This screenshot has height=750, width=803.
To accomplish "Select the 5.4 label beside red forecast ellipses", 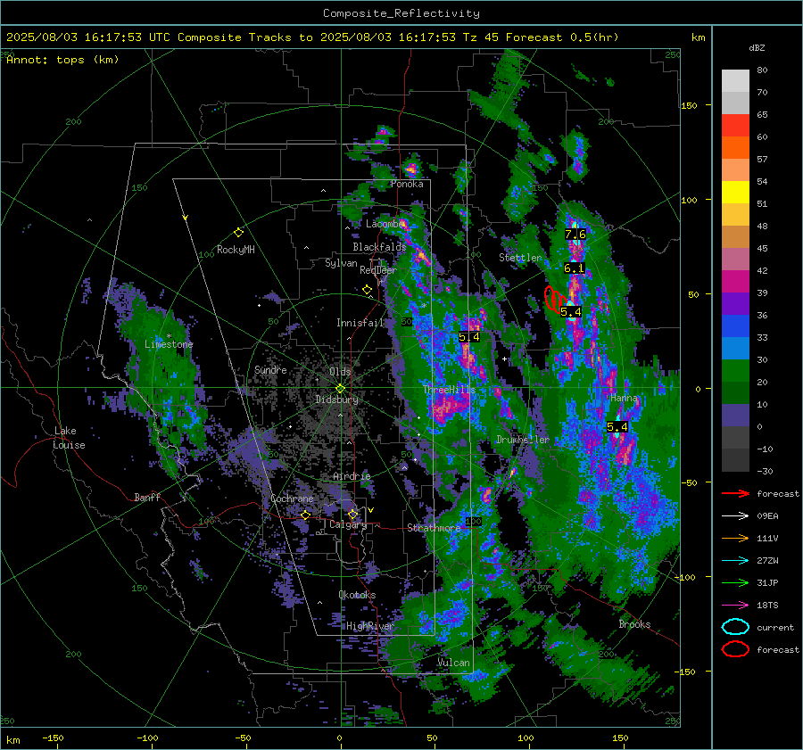I will coord(571,312).
